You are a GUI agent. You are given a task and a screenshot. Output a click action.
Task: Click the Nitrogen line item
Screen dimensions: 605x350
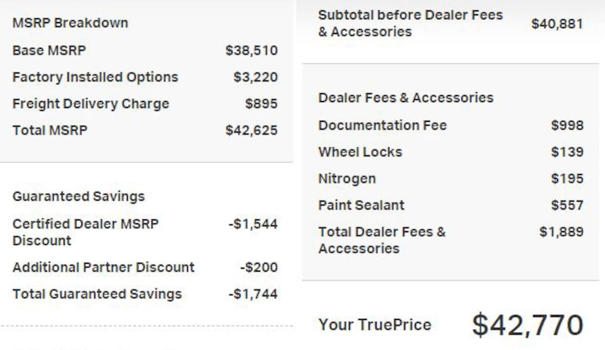coord(347,179)
